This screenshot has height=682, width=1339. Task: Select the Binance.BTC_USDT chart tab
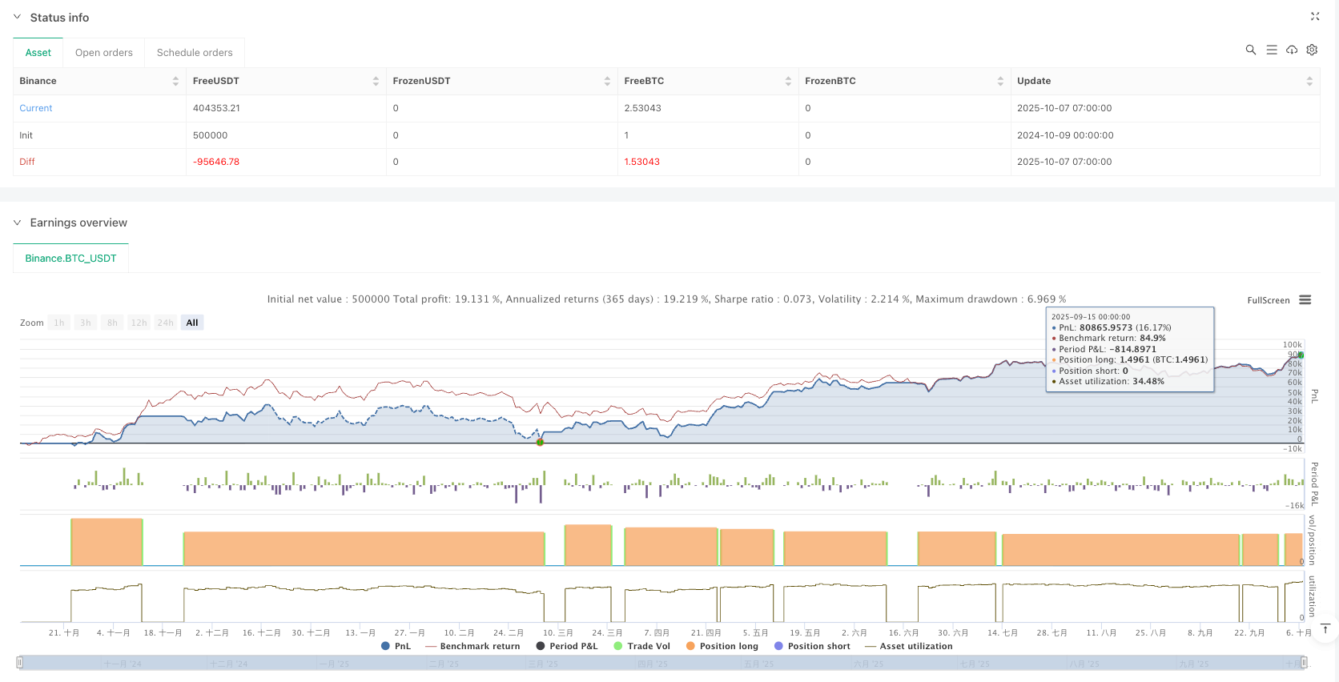point(70,259)
